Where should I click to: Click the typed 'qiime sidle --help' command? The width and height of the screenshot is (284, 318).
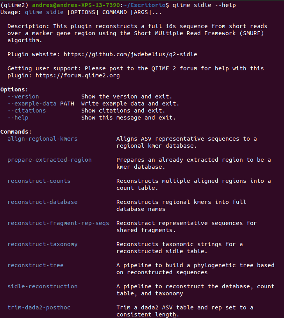(x=204, y=5)
